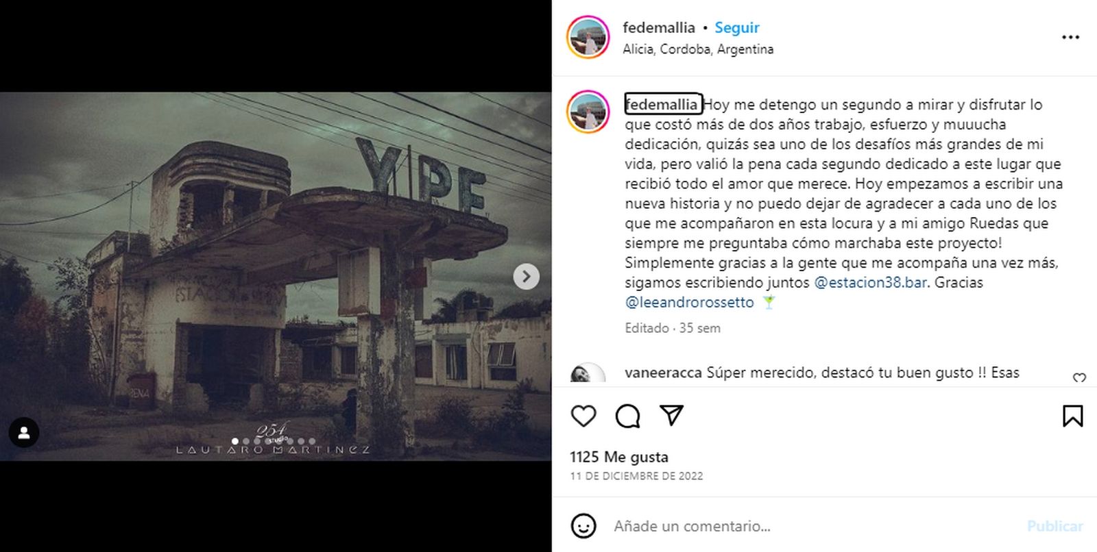Open comments with the speech bubble icon
The height and width of the screenshot is (552, 1097).
[x=627, y=416]
